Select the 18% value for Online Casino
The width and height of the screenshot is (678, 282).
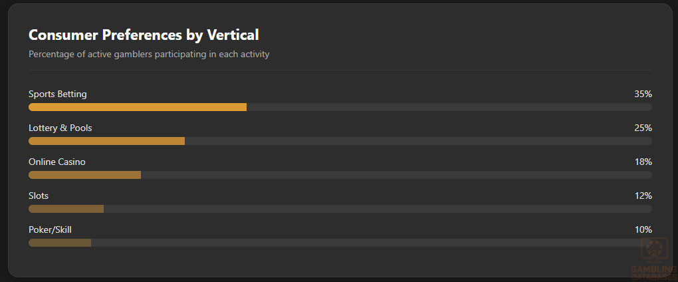(643, 162)
